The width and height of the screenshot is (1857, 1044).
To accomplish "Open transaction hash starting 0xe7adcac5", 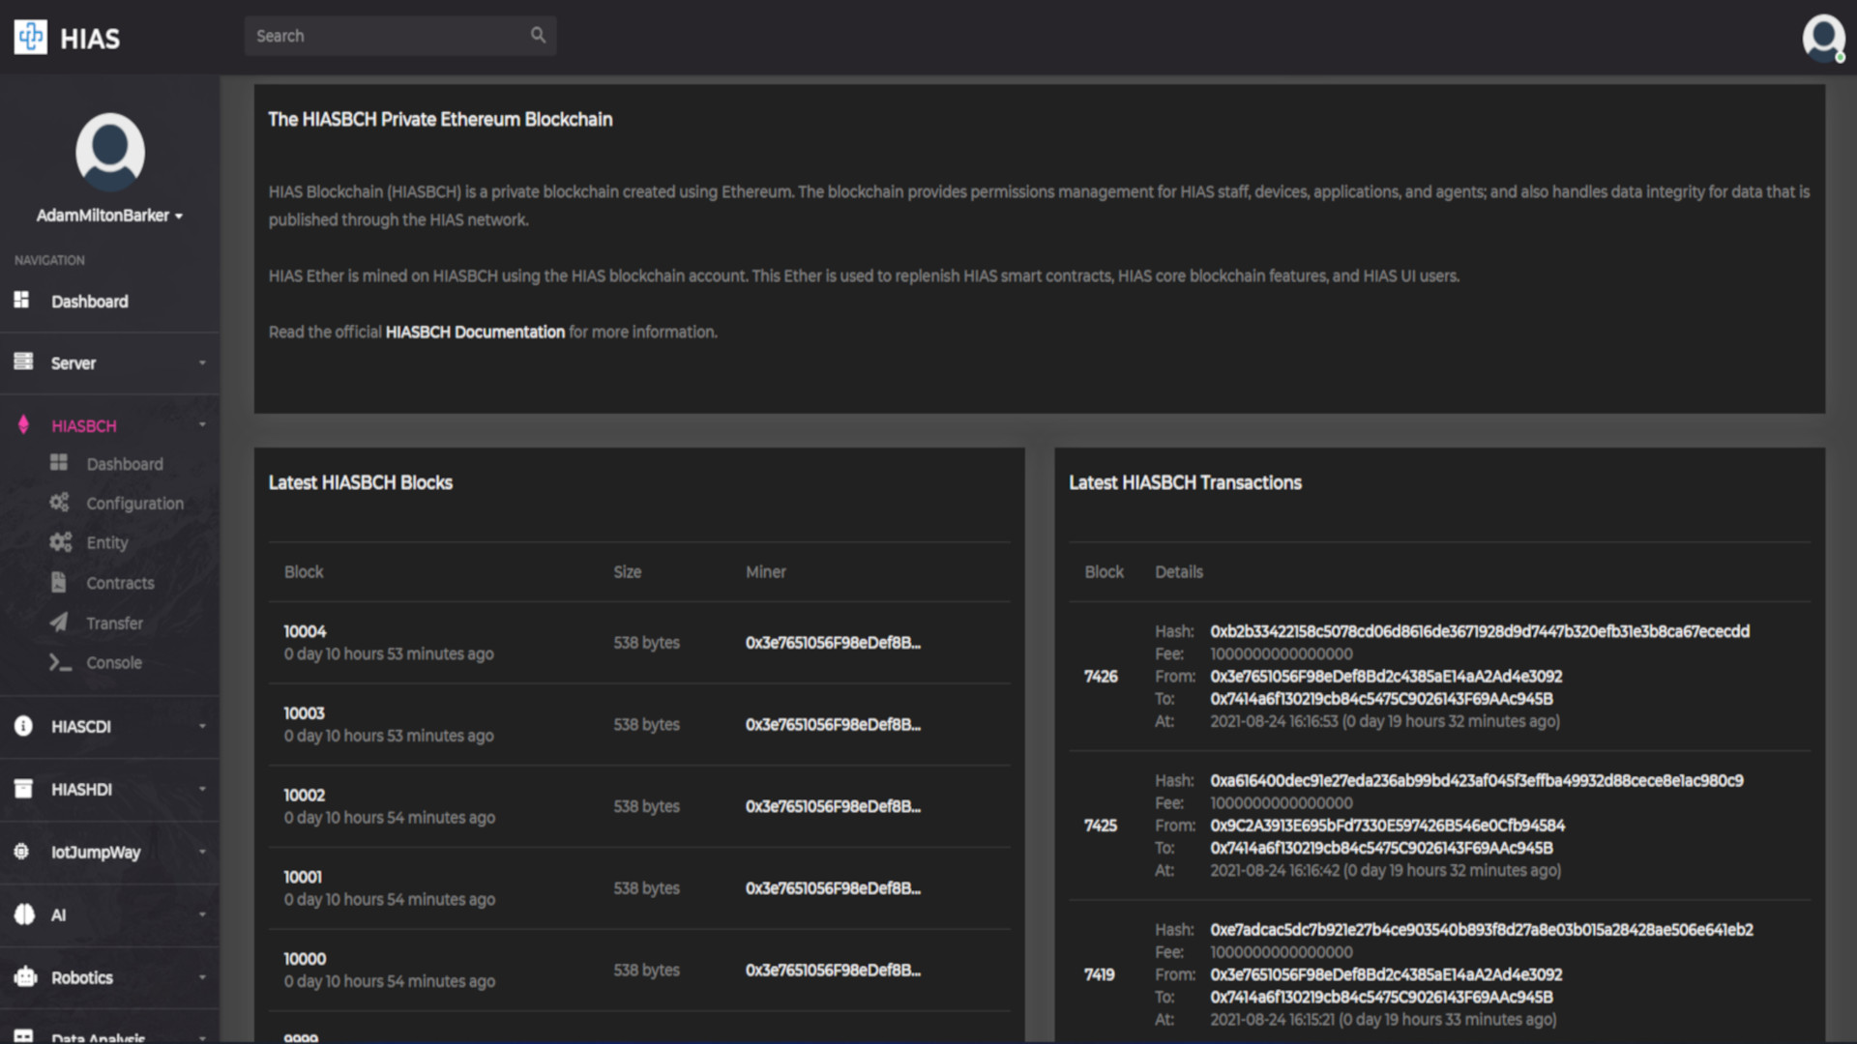I will pos(1481,929).
